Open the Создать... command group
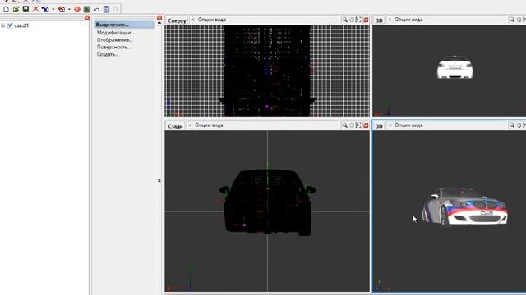This screenshot has height=295, width=526. coord(108,54)
